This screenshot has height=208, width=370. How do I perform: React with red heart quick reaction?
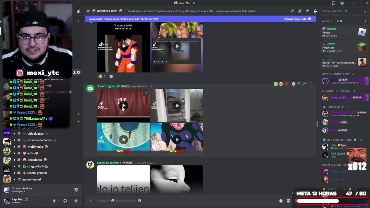pyautogui.click(x=286, y=84)
